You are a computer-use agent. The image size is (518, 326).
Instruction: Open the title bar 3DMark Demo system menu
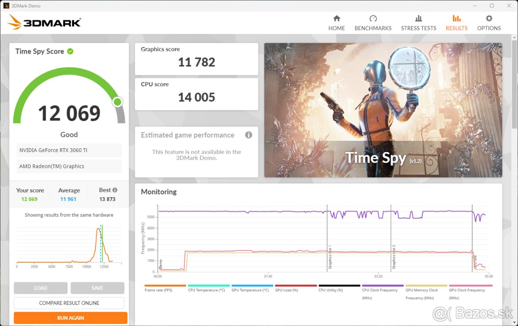(x=6, y=6)
